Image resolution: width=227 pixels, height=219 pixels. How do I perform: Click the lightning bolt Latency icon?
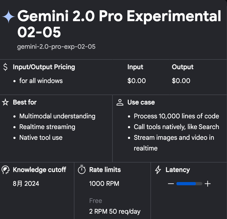click(x=157, y=169)
